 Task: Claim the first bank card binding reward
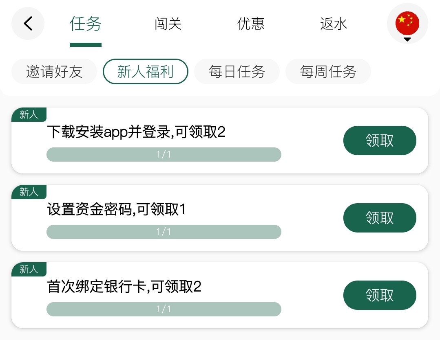click(x=380, y=295)
